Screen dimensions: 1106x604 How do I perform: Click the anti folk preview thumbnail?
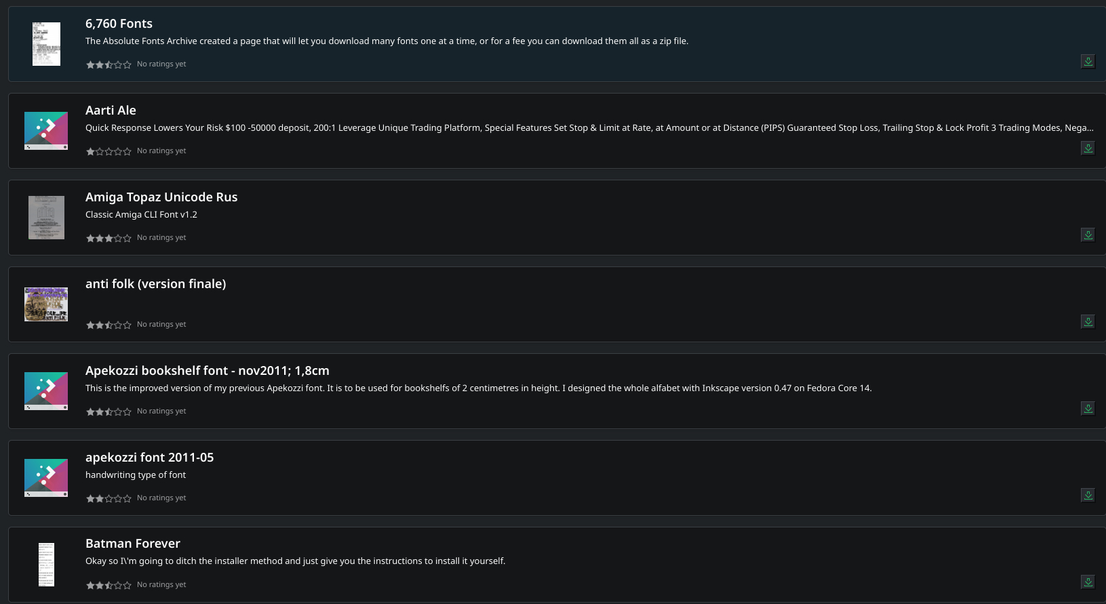coord(46,304)
